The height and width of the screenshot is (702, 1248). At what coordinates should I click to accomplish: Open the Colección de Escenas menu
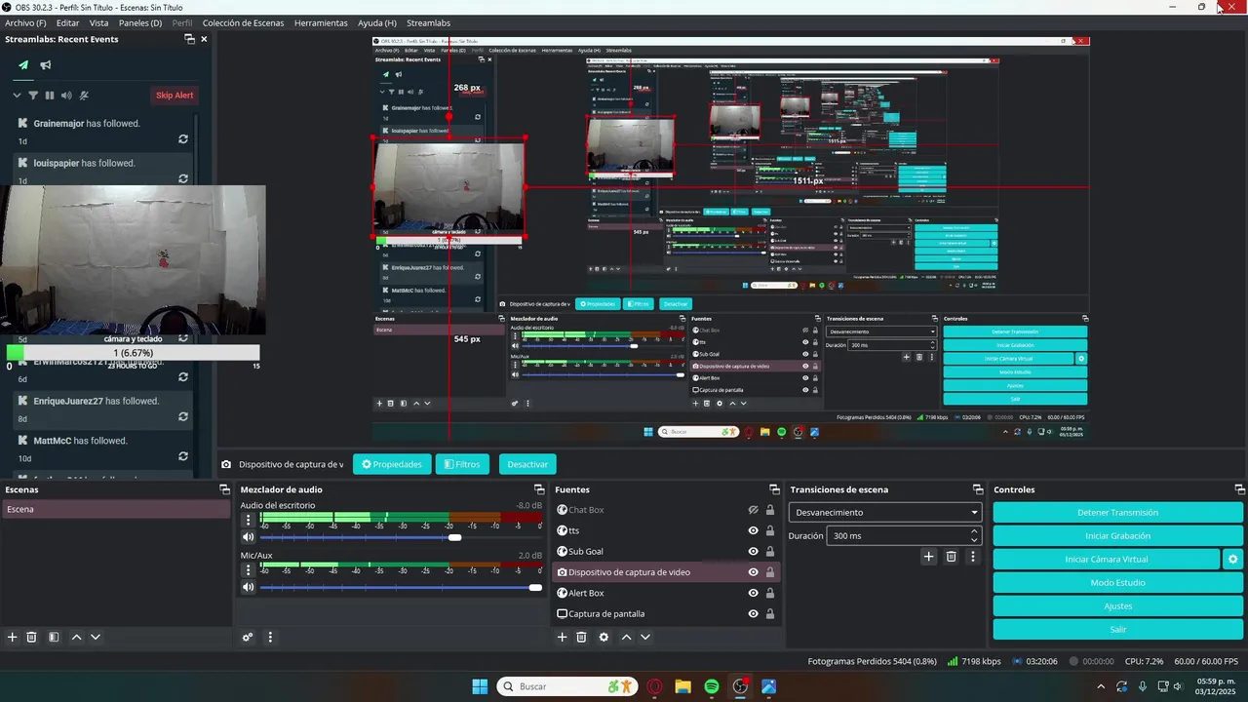[241, 22]
